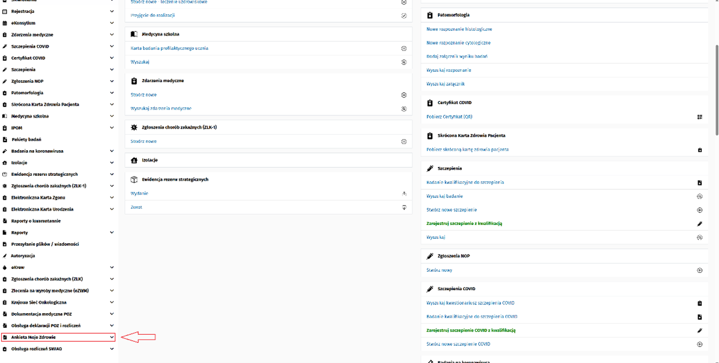
Task: Click document icon beside Badanie kwalifikacyjne do szczepienia
Action: pyautogui.click(x=699, y=183)
